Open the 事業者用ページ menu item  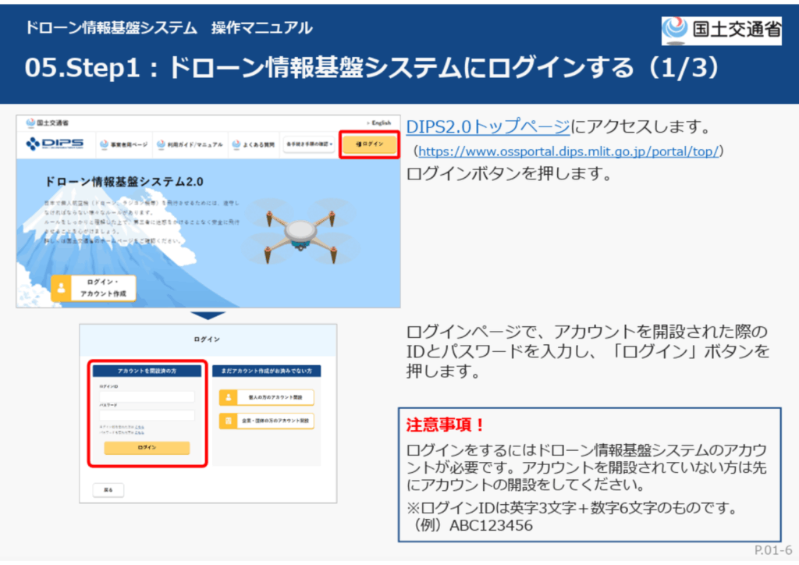click(123, 144)
